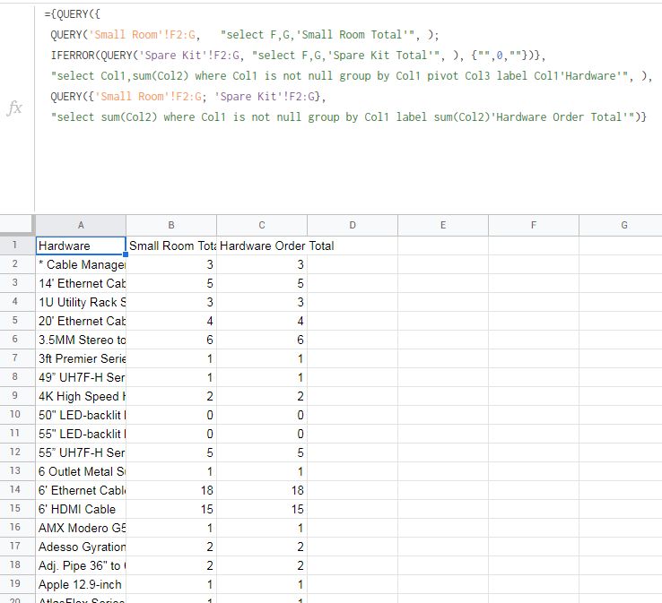Select column A header
The width and height of the screenshot is (662, 603).
click(81, 225)
